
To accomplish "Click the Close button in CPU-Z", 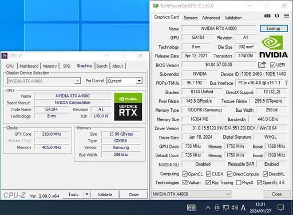I will coord(133,194).
